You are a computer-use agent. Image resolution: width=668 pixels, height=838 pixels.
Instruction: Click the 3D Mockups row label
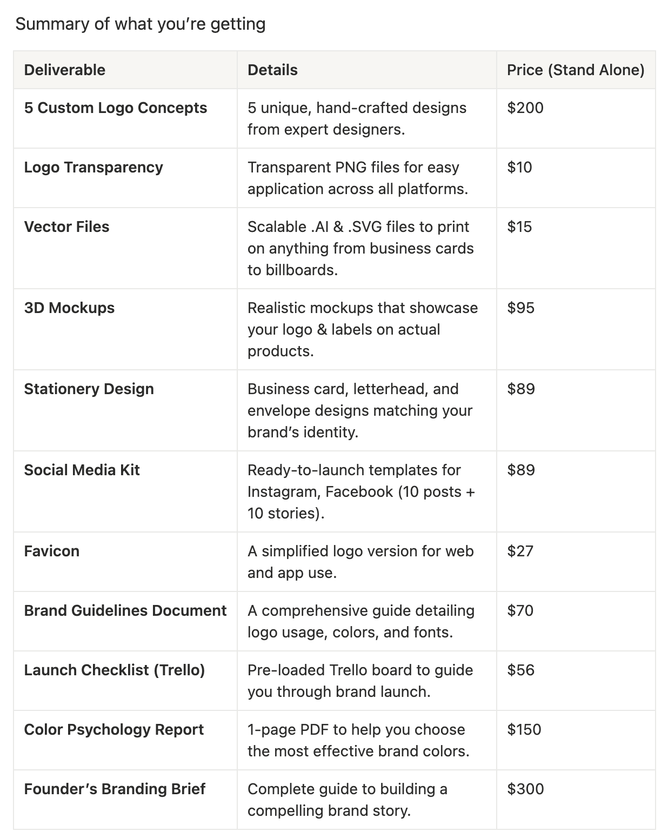coord(69,308)
